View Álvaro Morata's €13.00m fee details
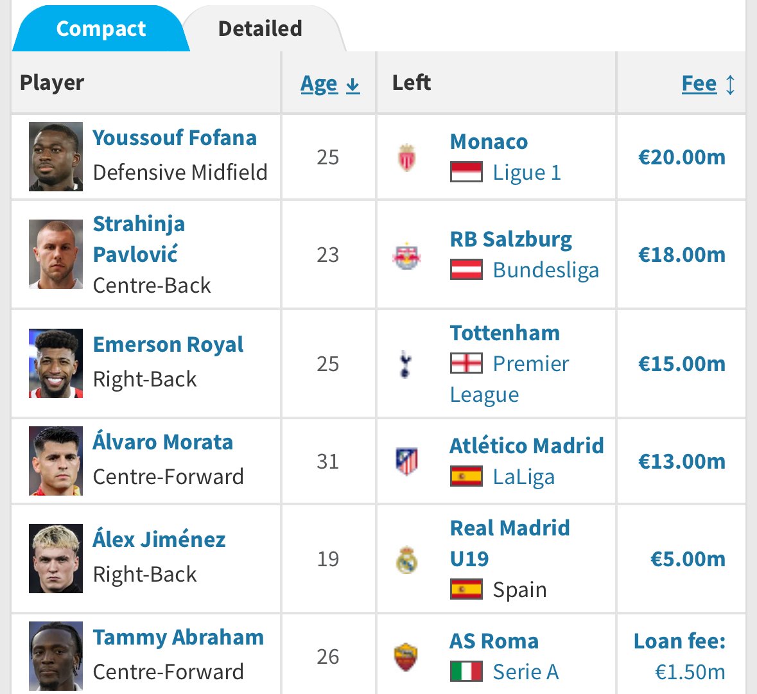The width and height of the screenshot is (757, 694). [682, 462]
